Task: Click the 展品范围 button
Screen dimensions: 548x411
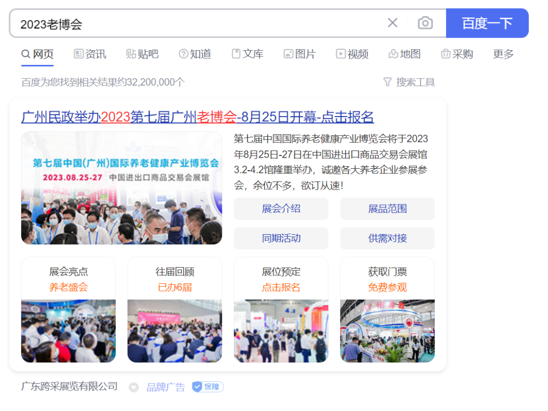Action: pos(388,209)
